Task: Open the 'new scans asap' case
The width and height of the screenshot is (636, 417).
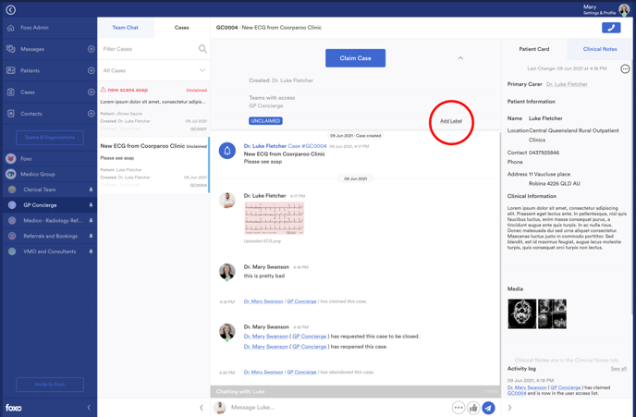Action: [x=153, y=109]
